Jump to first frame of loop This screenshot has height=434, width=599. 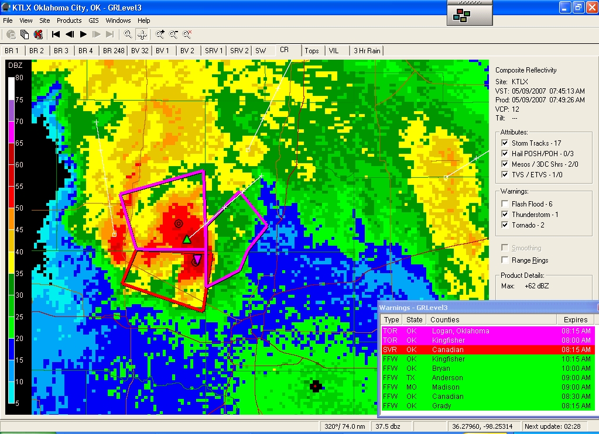coord(56,35)
